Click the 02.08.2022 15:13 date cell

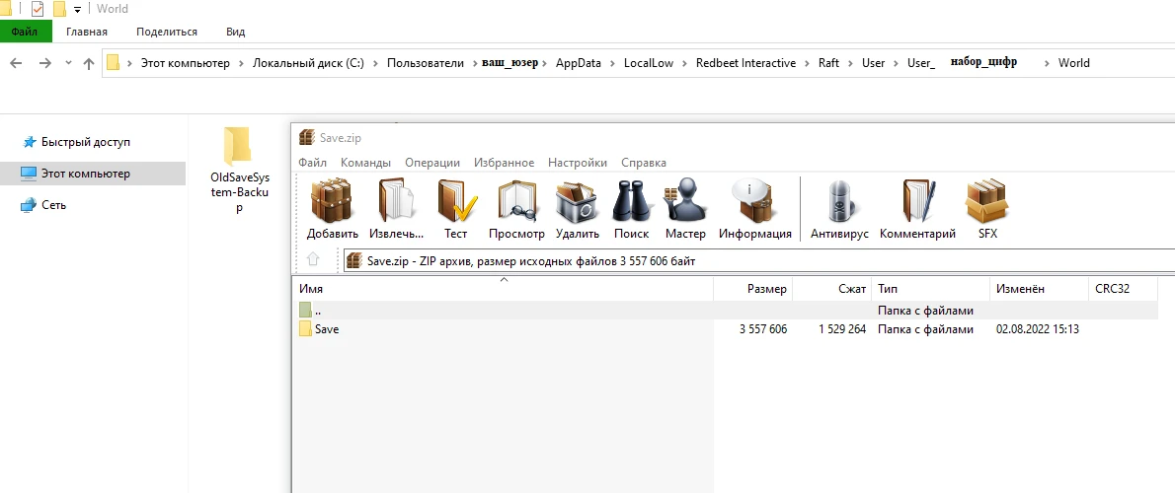click(1037, 329)
